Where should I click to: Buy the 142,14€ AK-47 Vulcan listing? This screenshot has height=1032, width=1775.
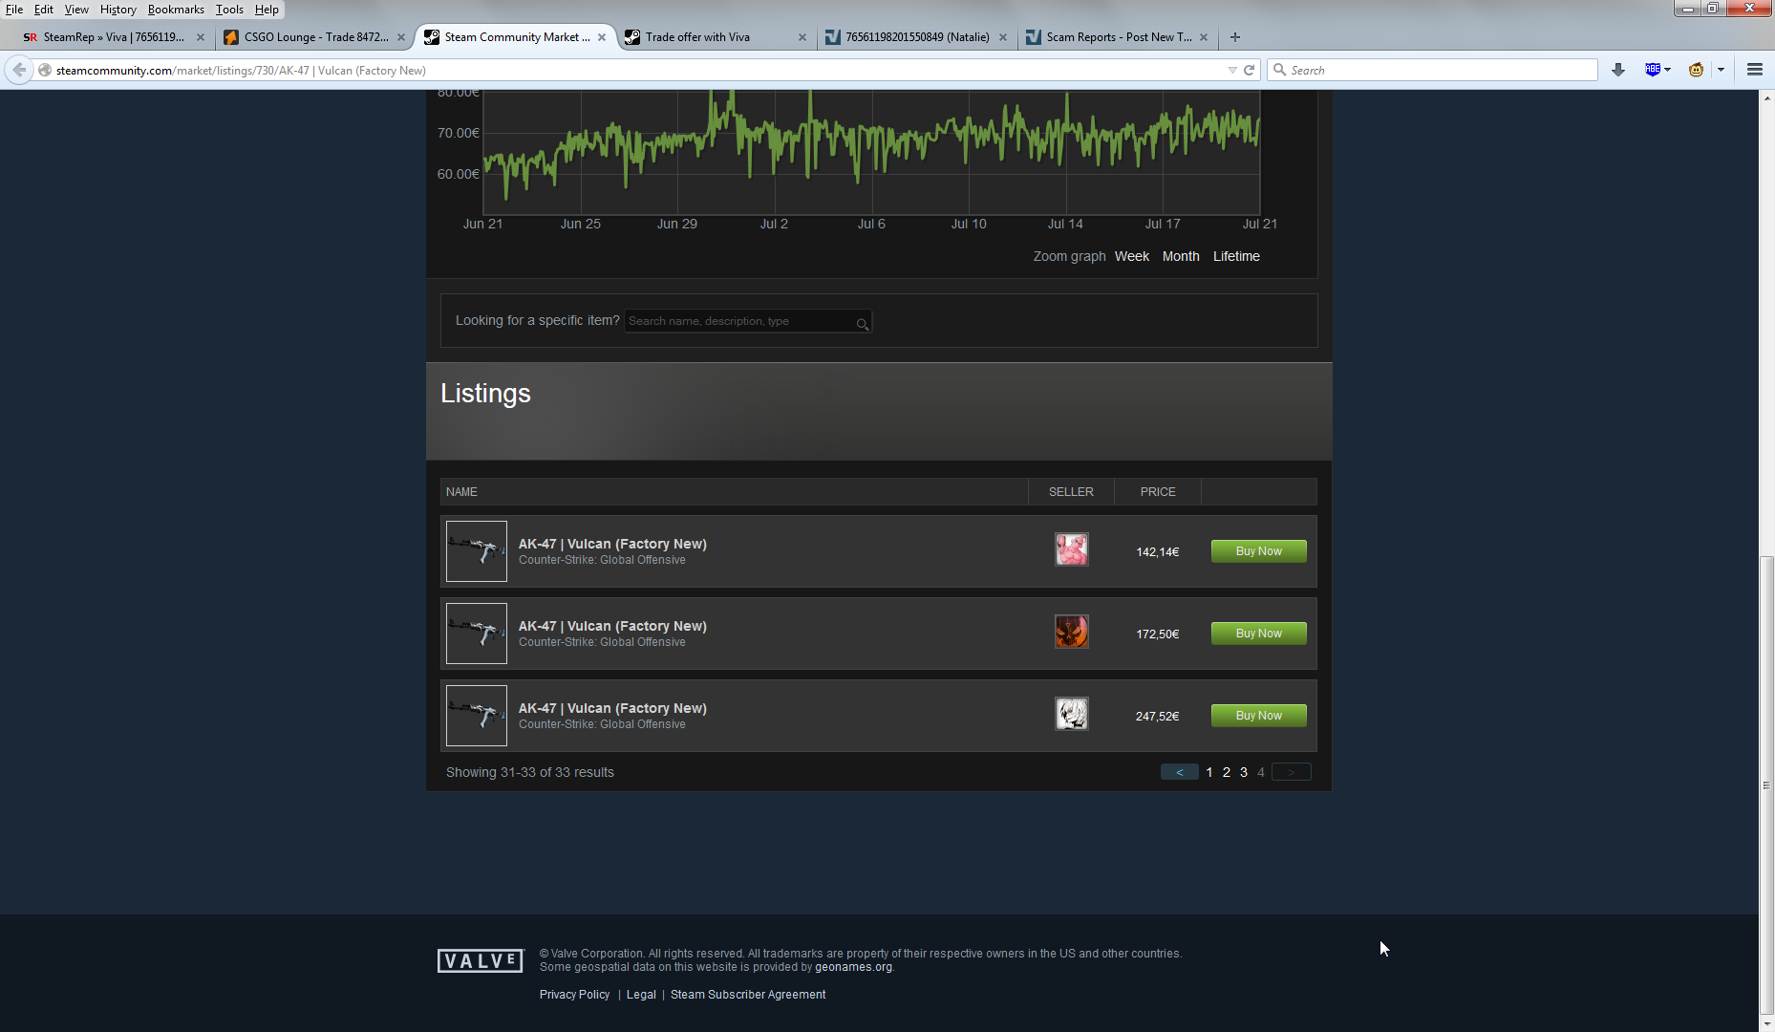coord(1258,551)
